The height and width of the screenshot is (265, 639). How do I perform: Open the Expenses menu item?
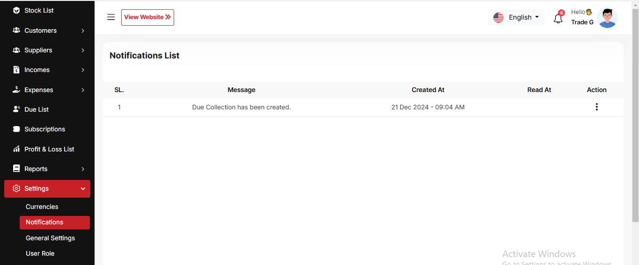39,90
